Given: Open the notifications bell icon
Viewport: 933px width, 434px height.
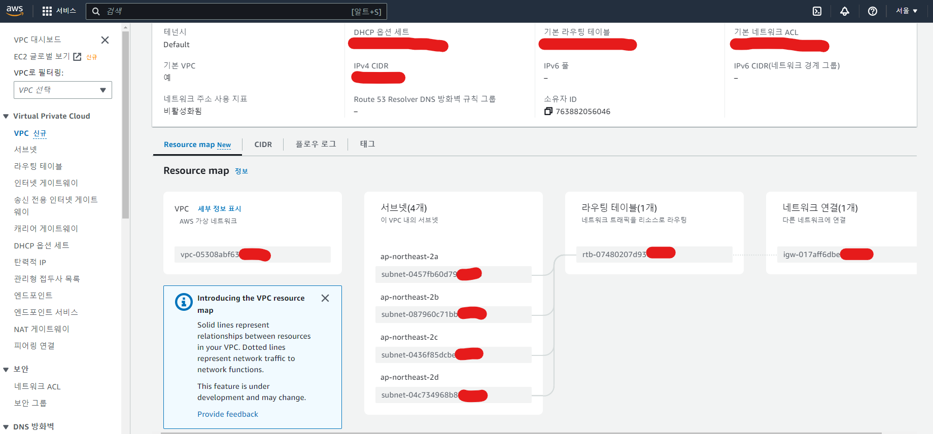Looking at the screenshot, I should click(x=845, y=11).
